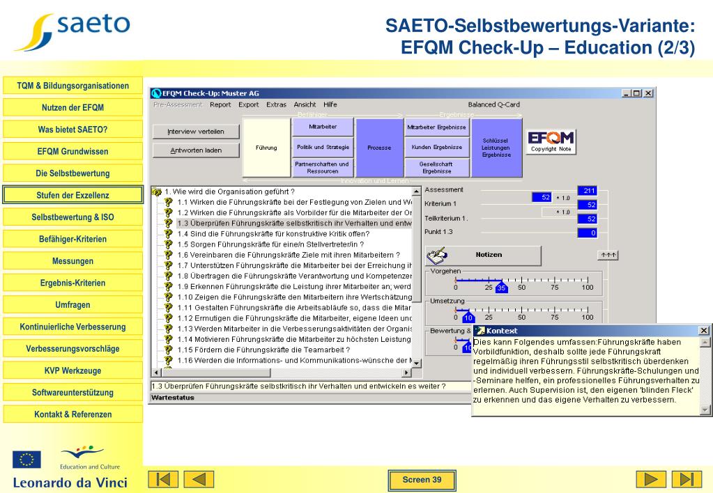713x493 pixels.
Task: Open the Report menu
Action: [x=220, y=104]
